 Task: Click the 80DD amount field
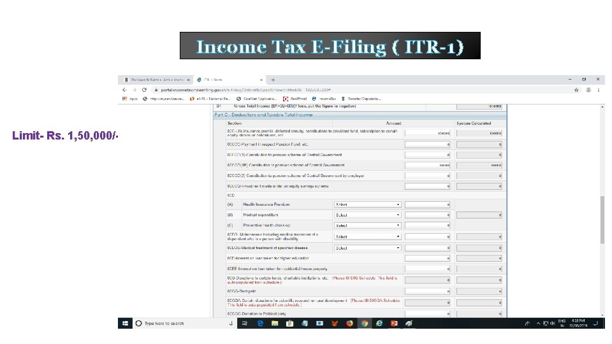427,237
